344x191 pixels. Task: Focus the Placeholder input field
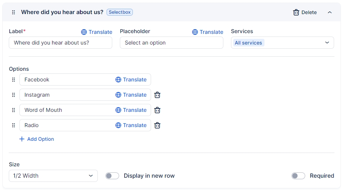tap(171, 43)
